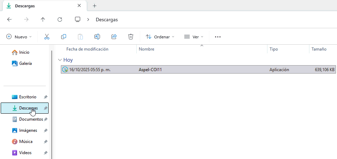This screenshot has width=337, height=159.
Task: Sort by the Tamaño column header
Action: pos(319,49)
